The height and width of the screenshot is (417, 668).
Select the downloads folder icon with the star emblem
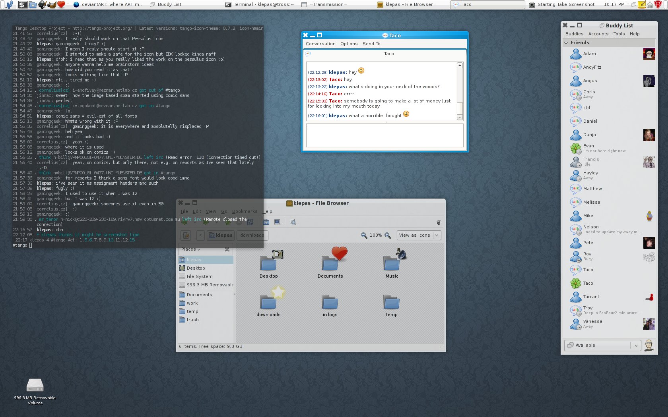coord(269,302)
